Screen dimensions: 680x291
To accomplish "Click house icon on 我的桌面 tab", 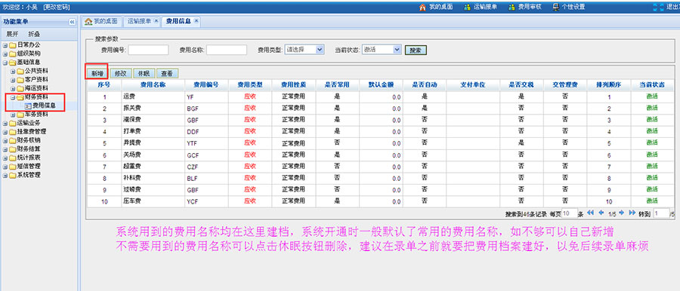I will click(x=88, y=21).
